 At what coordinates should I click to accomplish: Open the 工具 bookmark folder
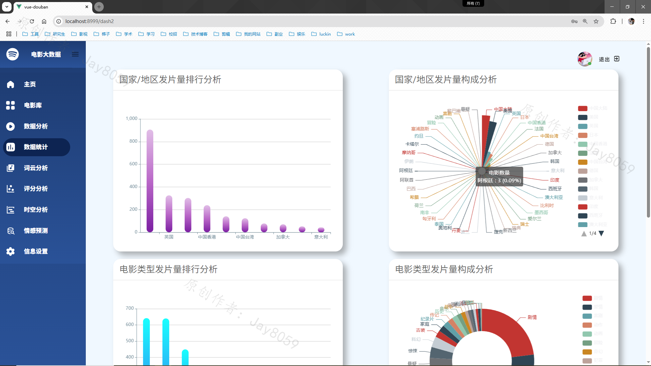coord(31,34)
